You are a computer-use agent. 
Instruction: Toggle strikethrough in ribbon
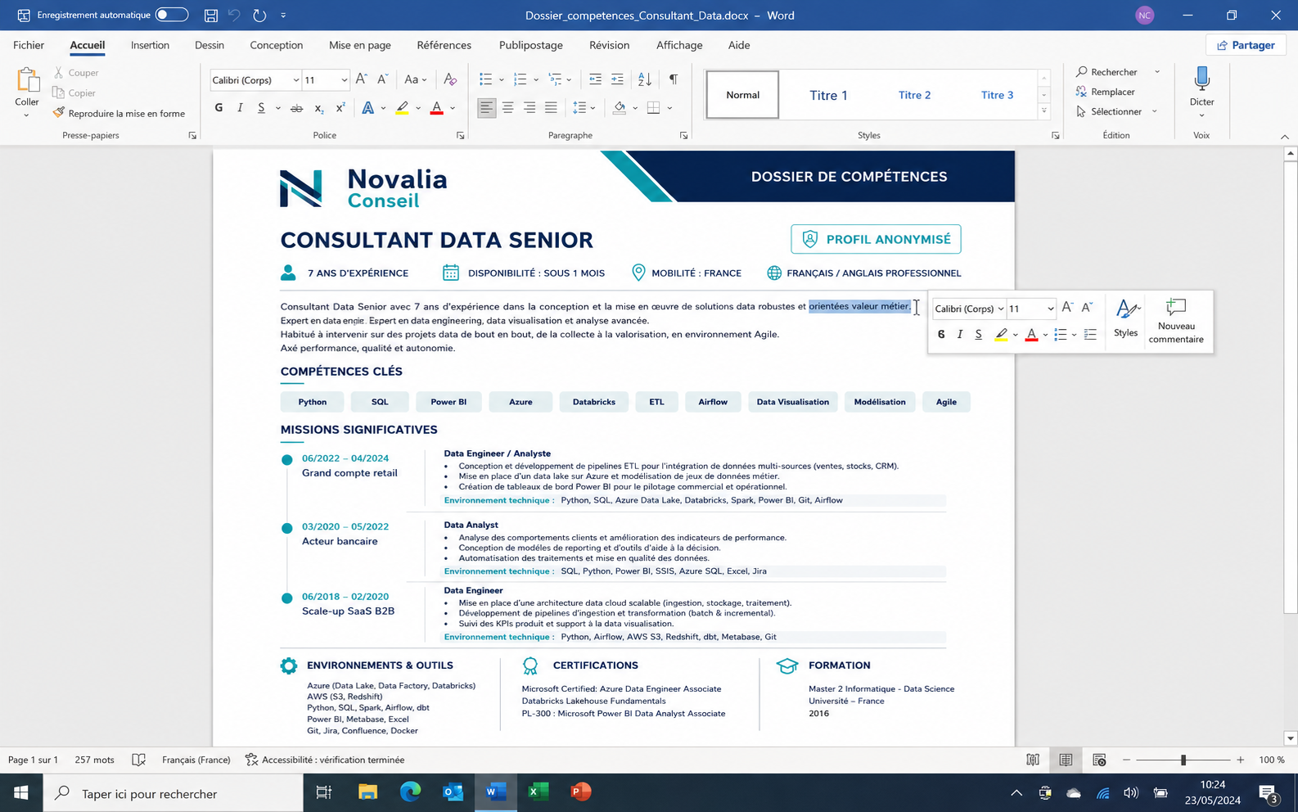pos(296,107)
